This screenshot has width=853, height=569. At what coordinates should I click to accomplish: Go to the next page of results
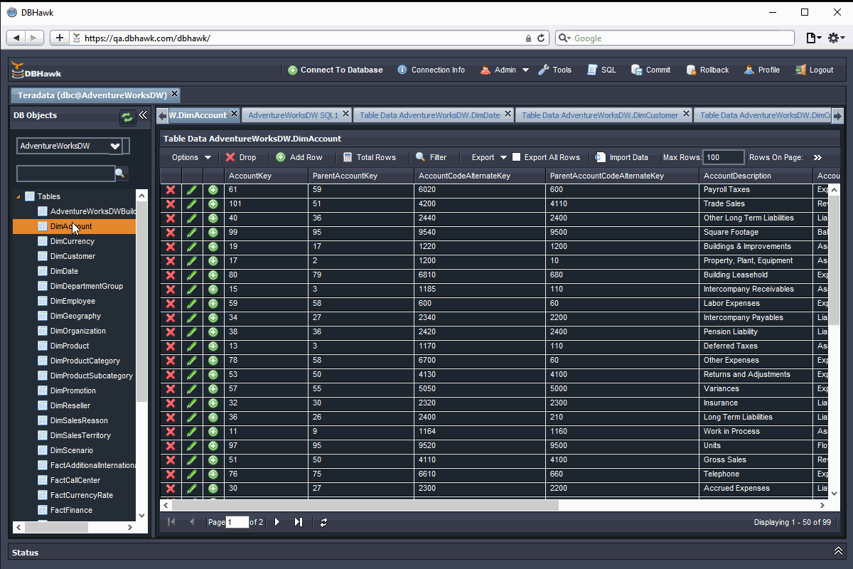click(277, 522)
